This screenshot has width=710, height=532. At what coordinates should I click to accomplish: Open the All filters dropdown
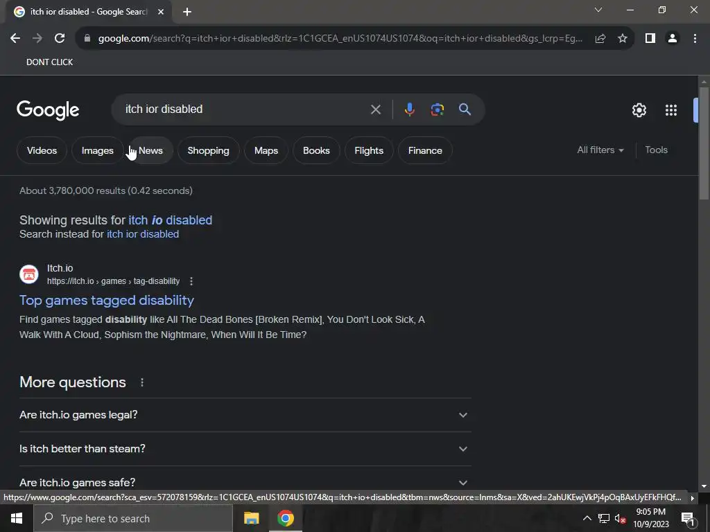[600, 150]
